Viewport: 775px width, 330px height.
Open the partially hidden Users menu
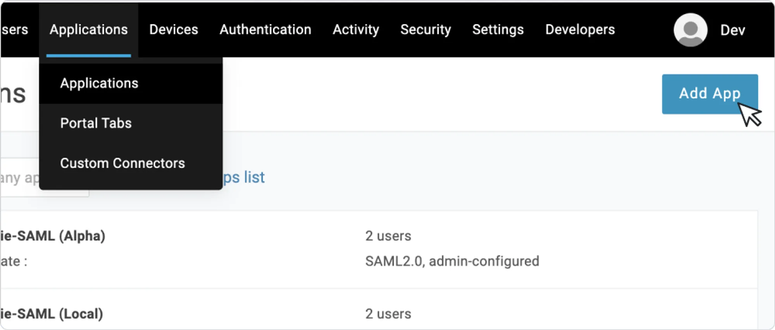(14, 30)
